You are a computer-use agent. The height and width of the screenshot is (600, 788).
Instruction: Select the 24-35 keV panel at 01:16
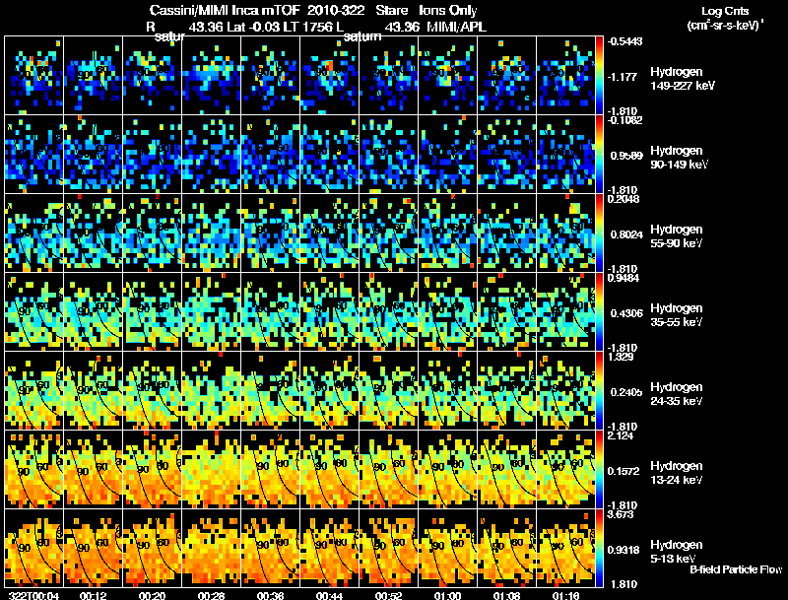565,390
